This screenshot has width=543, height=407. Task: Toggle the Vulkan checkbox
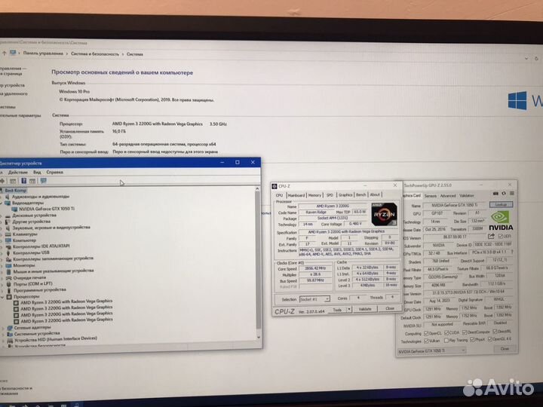pos(426,341)
